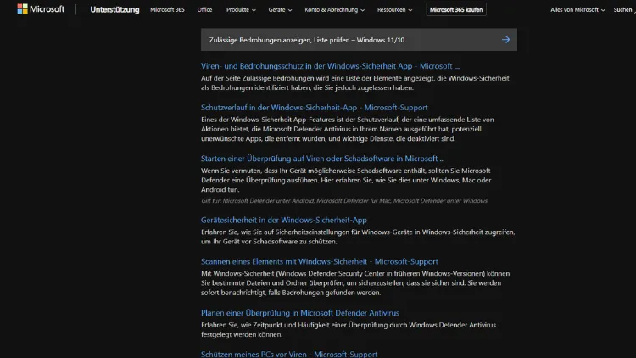This screenshot has width=636, height=358.
Task: Open the Microsoft 365 menu item
Action: 167,9
